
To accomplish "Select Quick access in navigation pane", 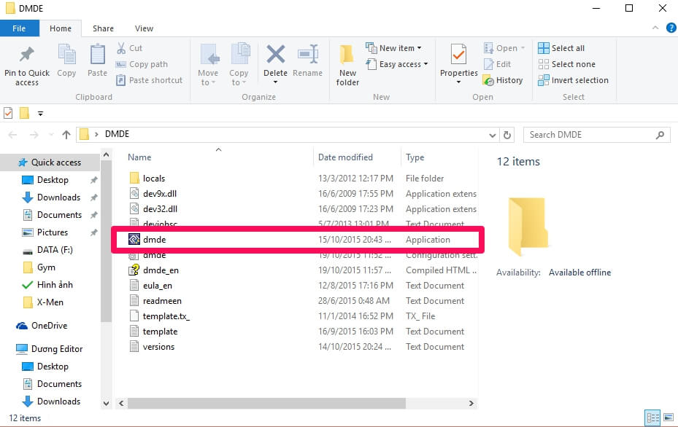I will (x=55, y=162).
